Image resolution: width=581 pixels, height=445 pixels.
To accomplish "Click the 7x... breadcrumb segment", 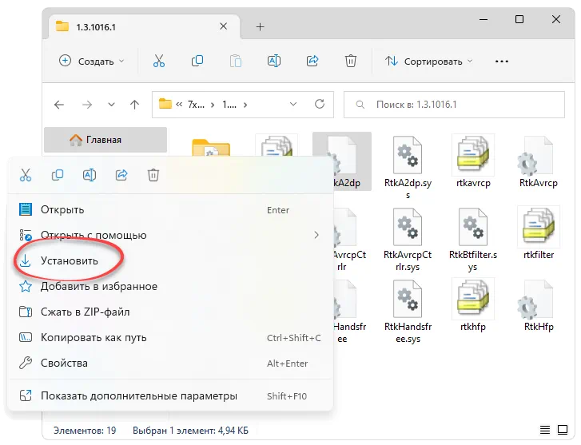I will tap(196, 105).
